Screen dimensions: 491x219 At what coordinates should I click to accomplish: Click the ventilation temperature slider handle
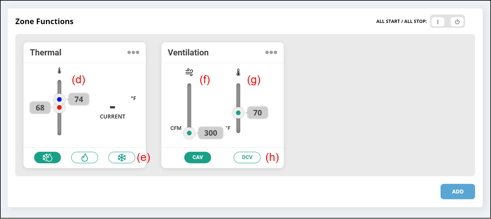pyautogui.click(x=238, y=113)
